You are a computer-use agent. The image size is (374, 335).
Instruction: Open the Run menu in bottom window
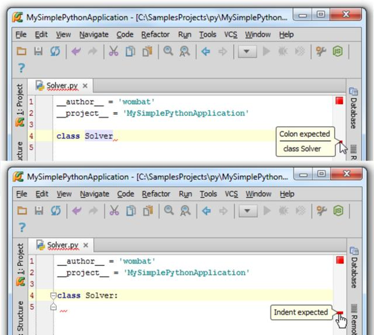tap(185, 194)
